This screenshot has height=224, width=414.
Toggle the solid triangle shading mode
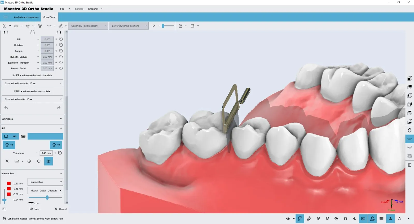click(390, 219)
